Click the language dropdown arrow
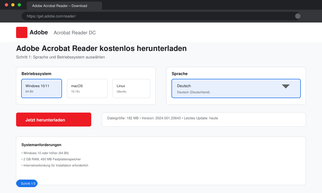 286,86
